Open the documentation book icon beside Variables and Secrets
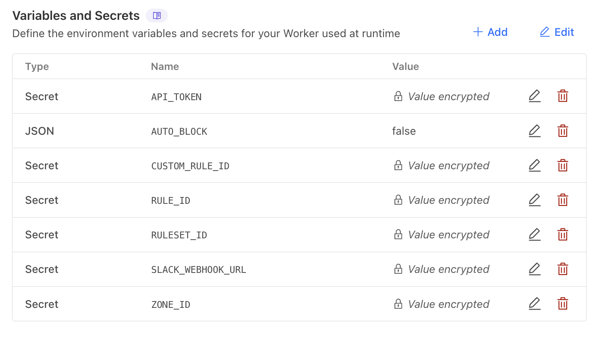The image size is (603, 342). click(x=157, y=16)
